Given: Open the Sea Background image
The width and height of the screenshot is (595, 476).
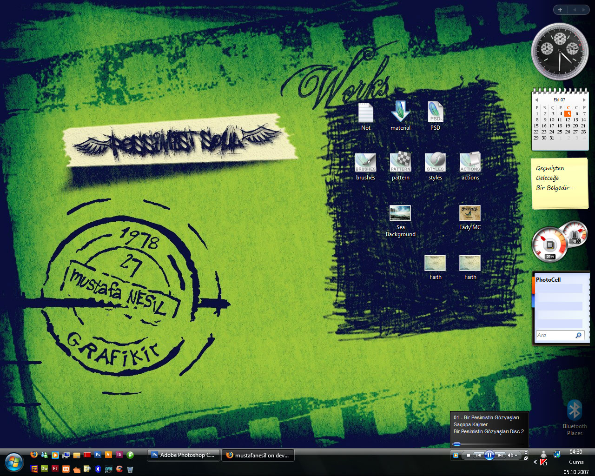Looking at the screenshot, I should coord(400,221).
